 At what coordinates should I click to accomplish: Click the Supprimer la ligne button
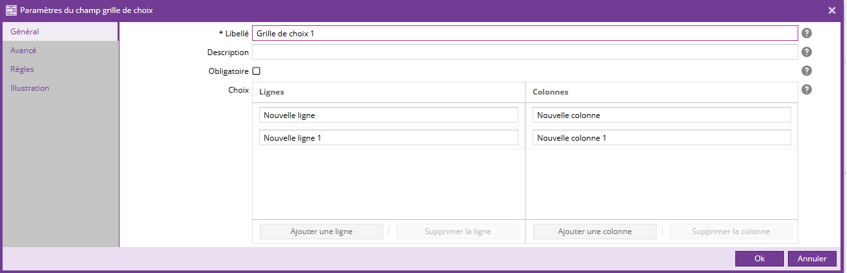pos(458,231)
